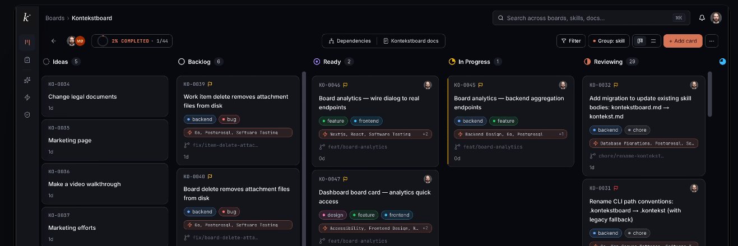Open the Reviewing column header

[611, 62]
